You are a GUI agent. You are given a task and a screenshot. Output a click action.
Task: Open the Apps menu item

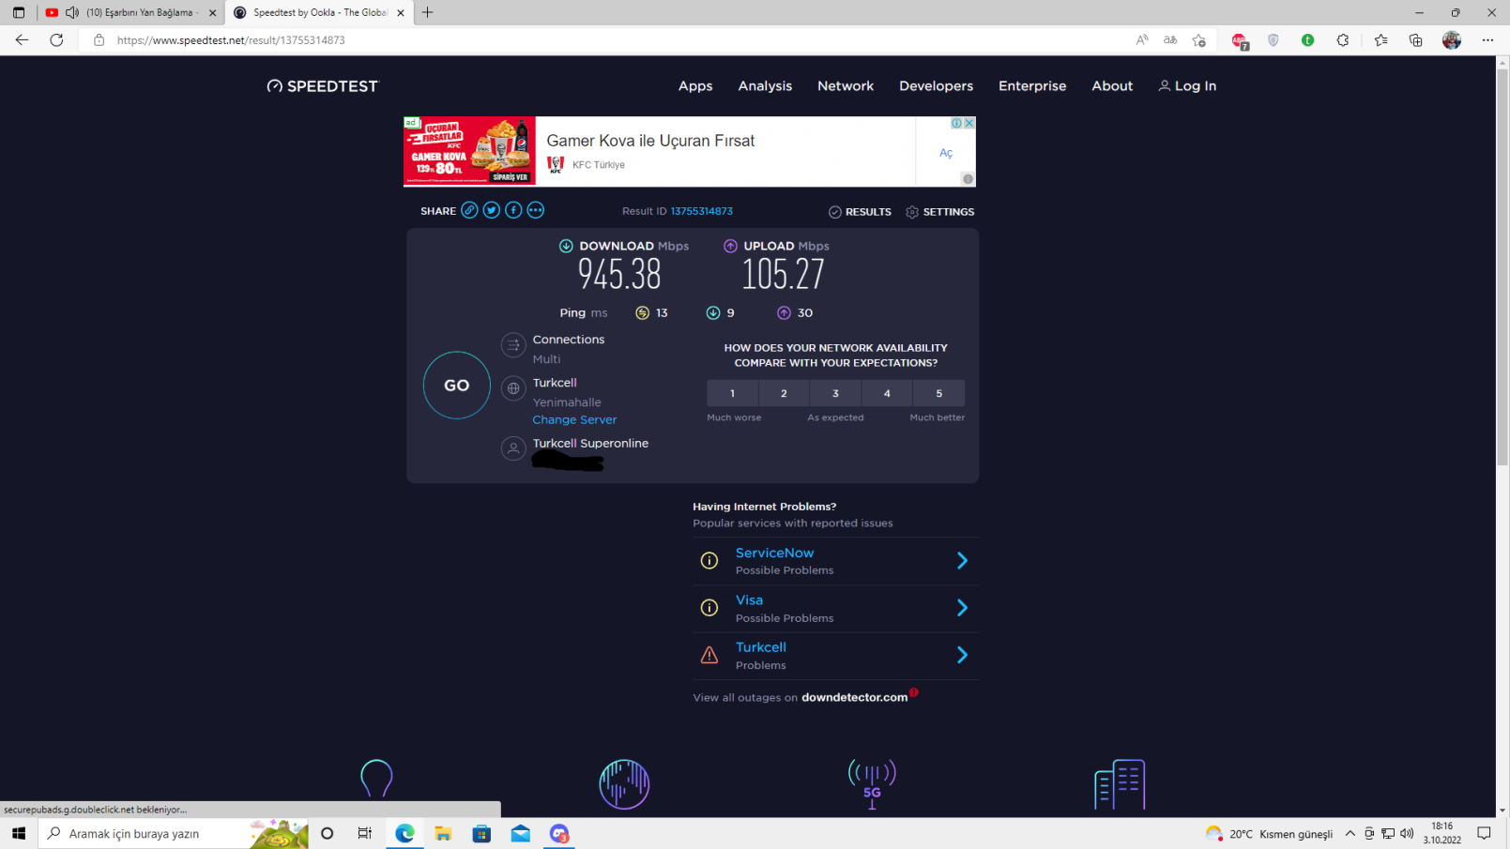pyautogui.click(x=695, y=86)
